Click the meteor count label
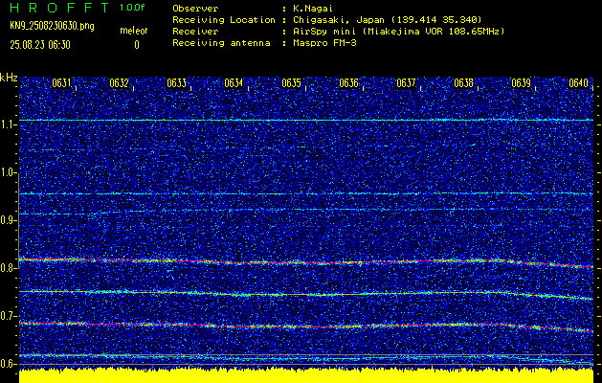This screenshot has width=602, height=383. click(x=134, y=31)
